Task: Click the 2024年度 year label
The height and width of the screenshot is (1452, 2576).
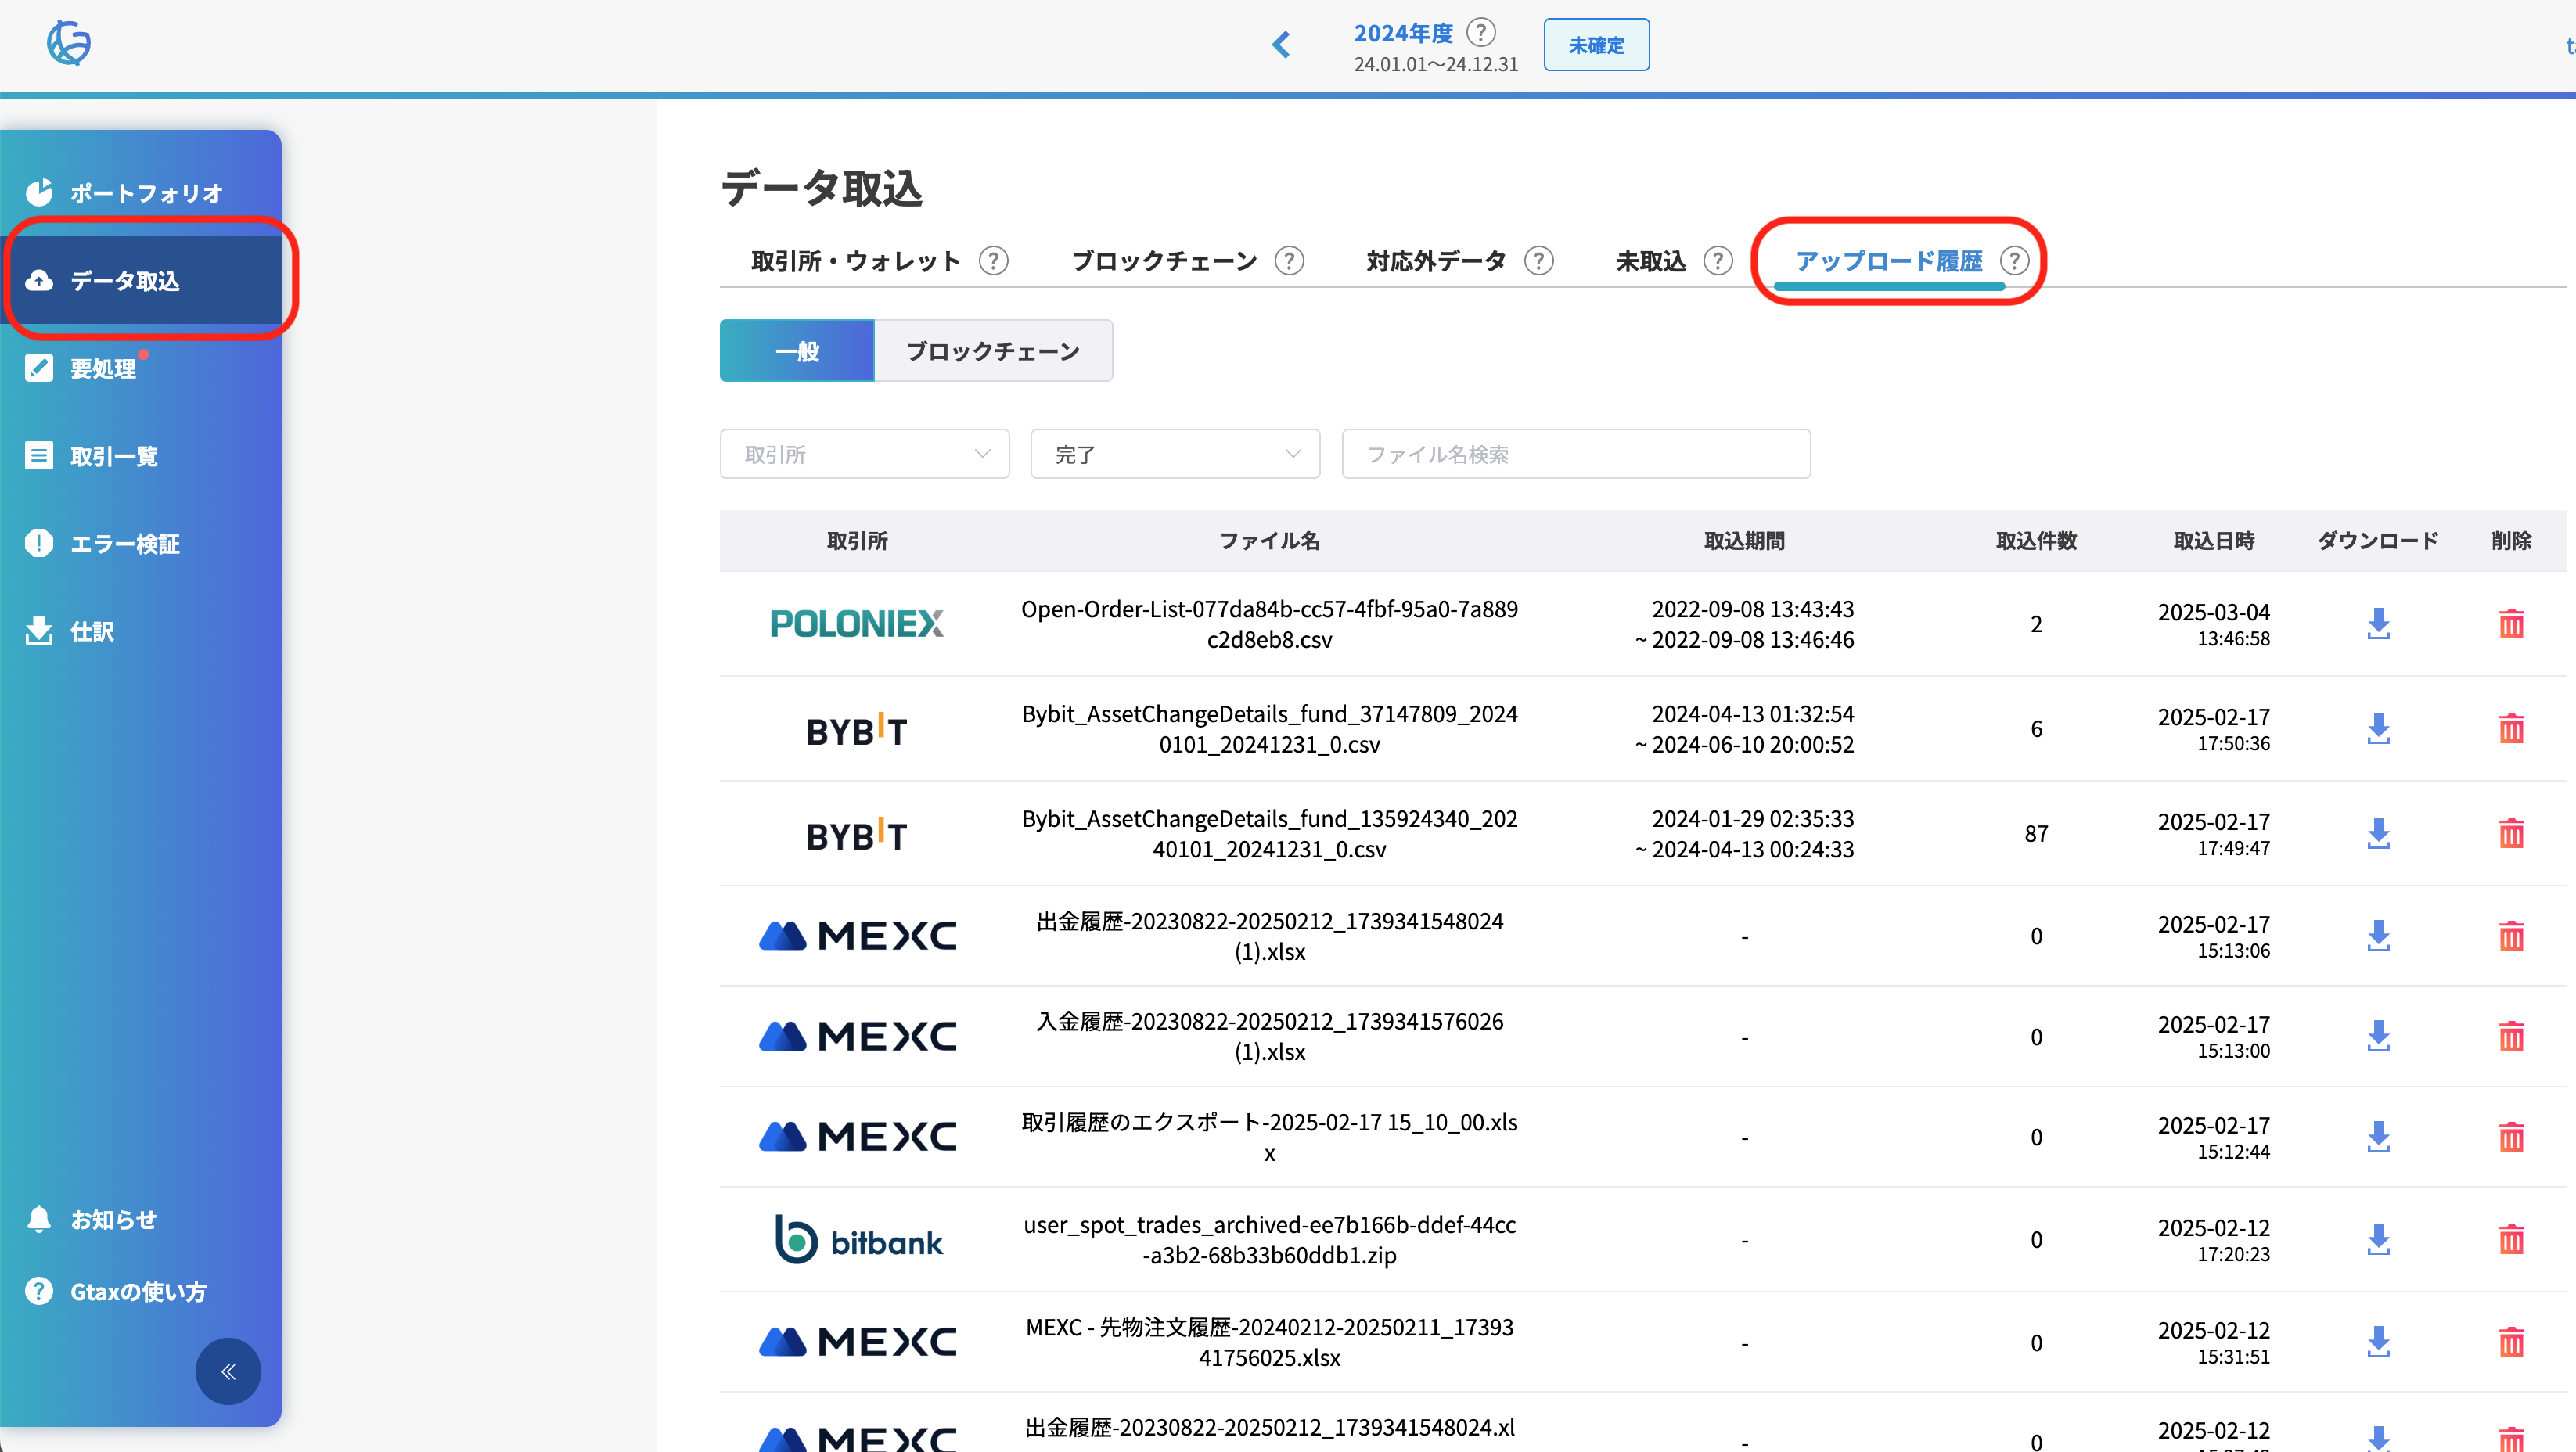Action: pos(1403,33)
